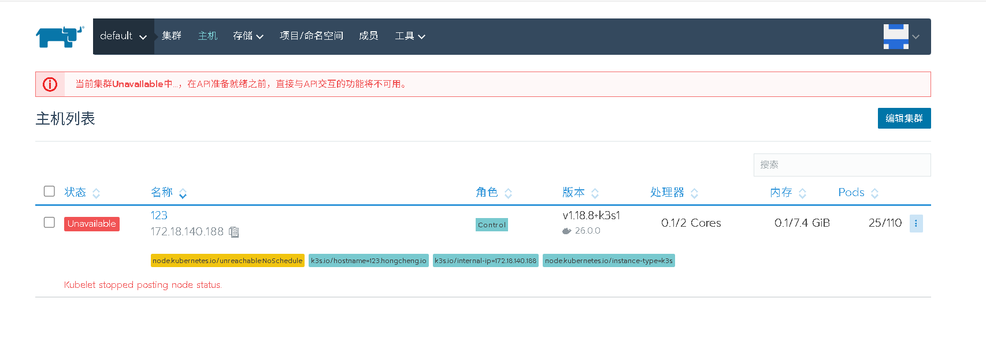Click the 编辑集群 button
The image size is (986, 349).
pyautogui.click(x=904, y=118)
